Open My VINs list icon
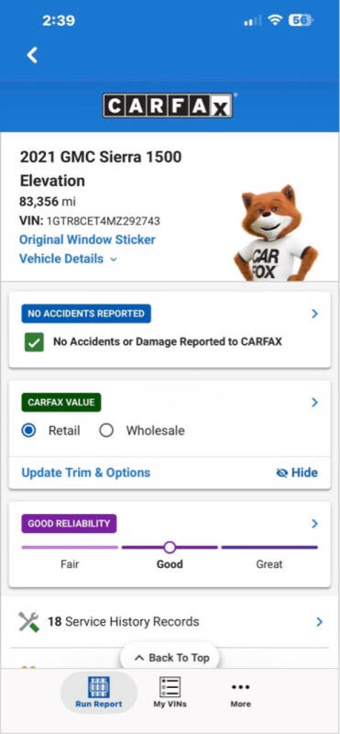The image size is (340, 734). coord(170,687)
